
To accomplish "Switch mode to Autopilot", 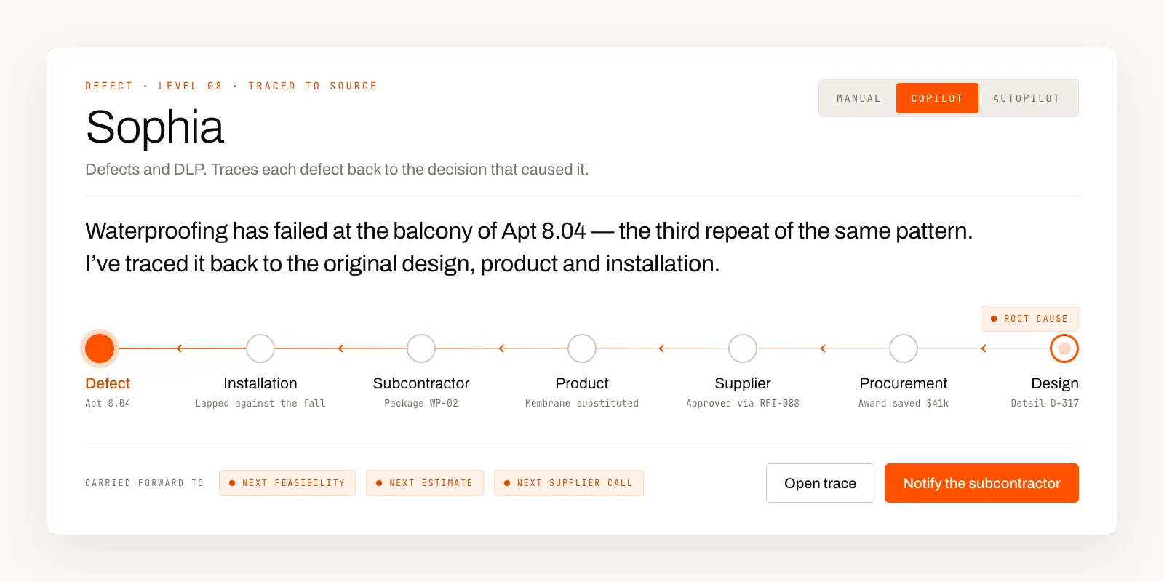I will 1027,98.
